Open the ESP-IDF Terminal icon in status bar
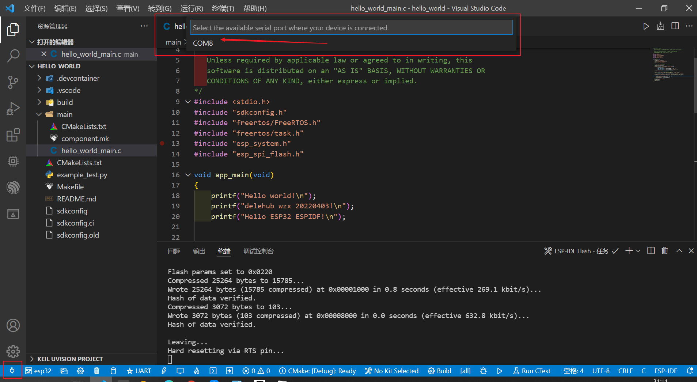This screenshot has height=382, width=697. click(213, 371)
